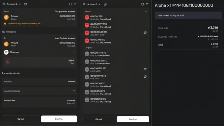Click the Total value 5,706
Screen dimensions: 224x126
(x=214, y=44)
